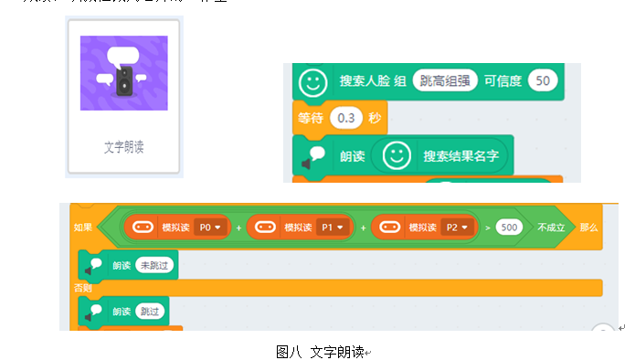Edit the 跳过 text field

tap(150, 312)
